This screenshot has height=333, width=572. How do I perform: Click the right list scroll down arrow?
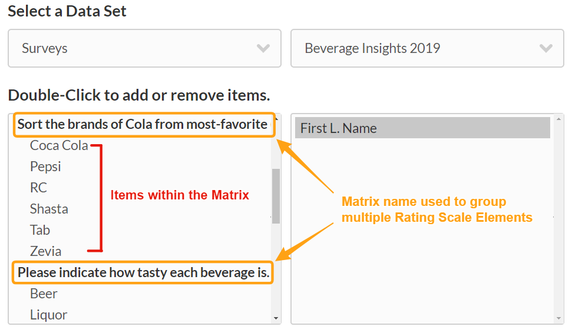click(558, 318)
